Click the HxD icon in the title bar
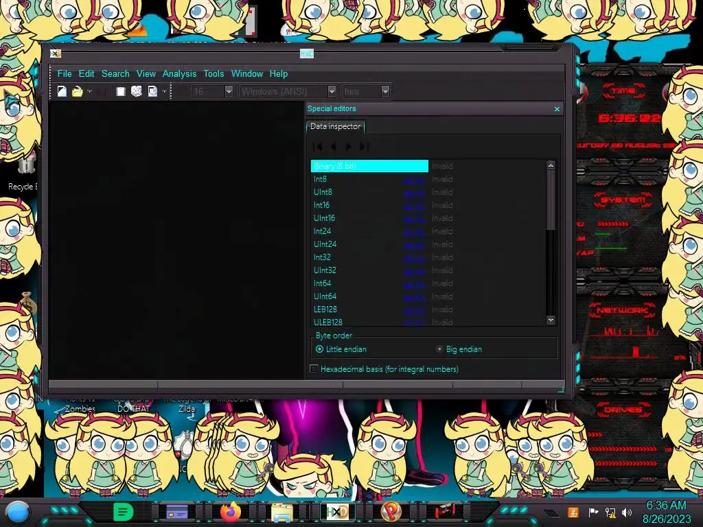703x527 pixels. pyautogui.click(x=56, y=54)
